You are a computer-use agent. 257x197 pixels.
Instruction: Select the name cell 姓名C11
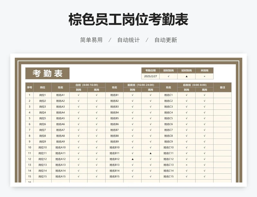click(168, 153)
